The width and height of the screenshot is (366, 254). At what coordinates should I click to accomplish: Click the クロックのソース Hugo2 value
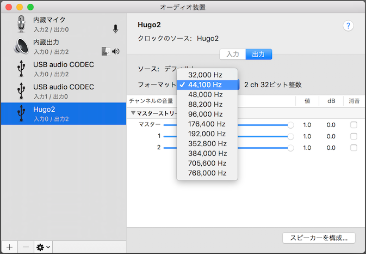pos(208,38)
